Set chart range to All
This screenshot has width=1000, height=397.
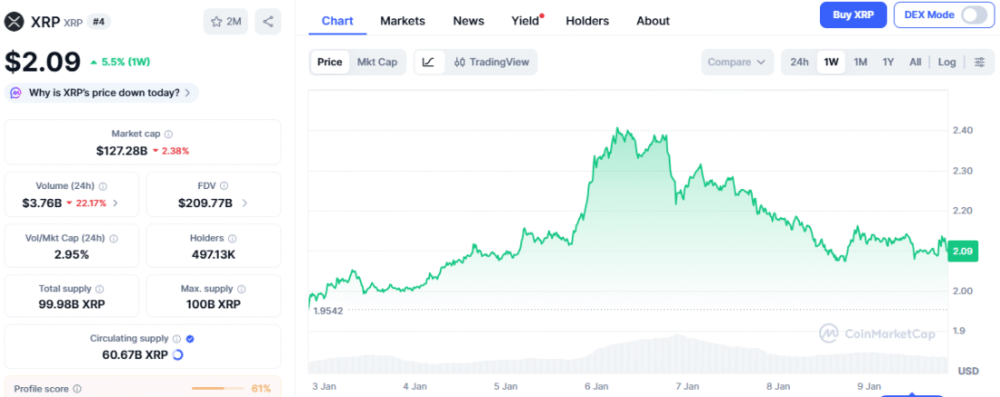[915, 63]
